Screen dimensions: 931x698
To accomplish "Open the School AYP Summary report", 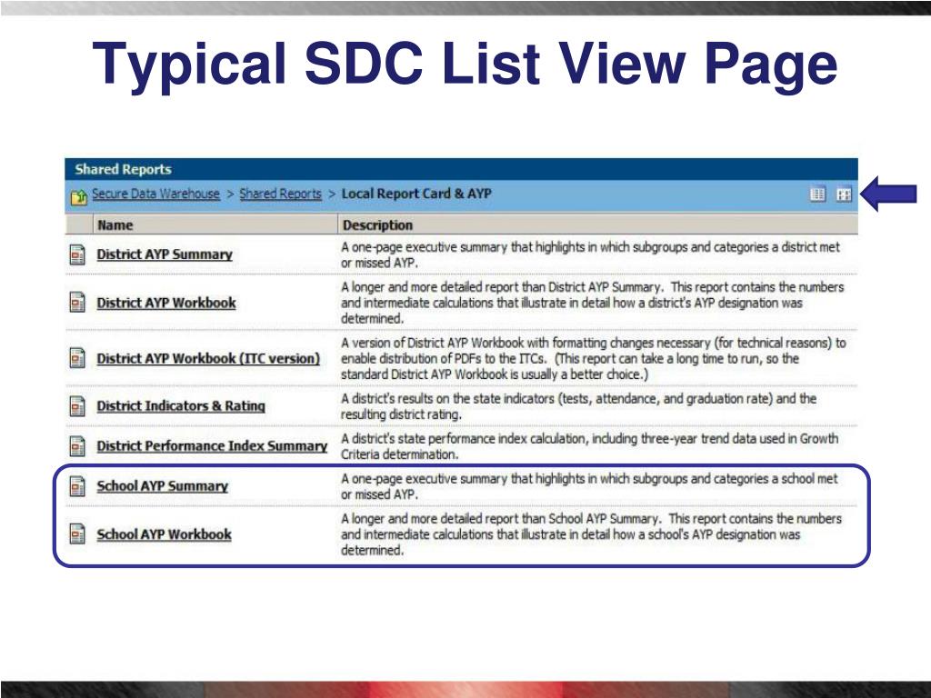I will coord(163,486).
